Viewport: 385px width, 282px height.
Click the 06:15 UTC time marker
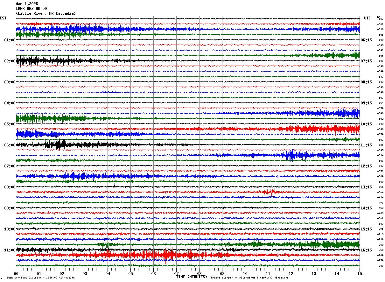coord(366,40)
